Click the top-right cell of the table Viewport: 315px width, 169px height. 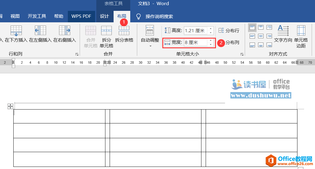[x=251, y=116]
